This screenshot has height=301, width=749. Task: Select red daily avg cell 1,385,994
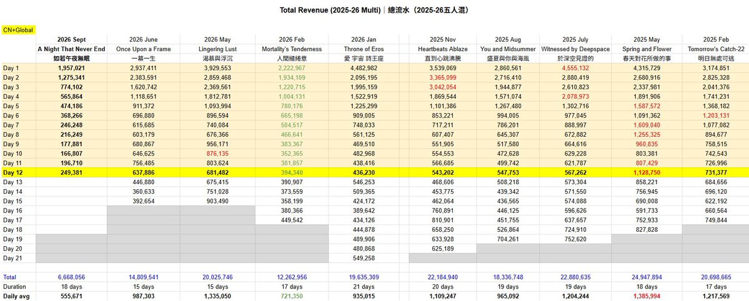click(647, 296)
